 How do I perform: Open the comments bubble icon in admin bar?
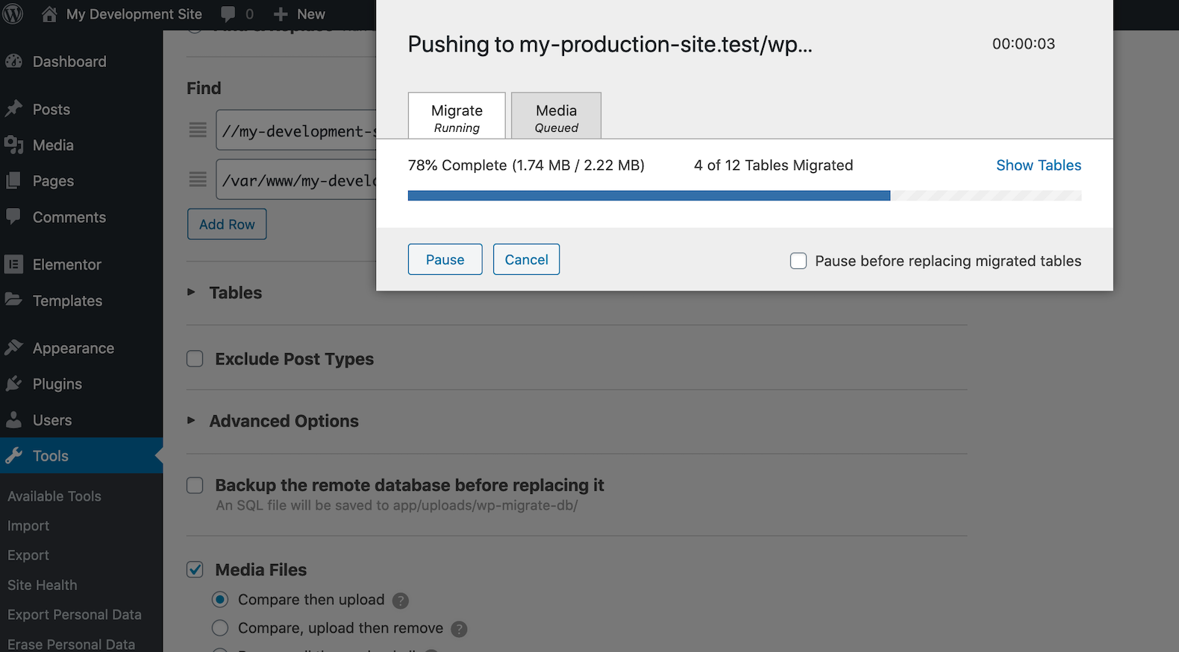pos(228,14)
